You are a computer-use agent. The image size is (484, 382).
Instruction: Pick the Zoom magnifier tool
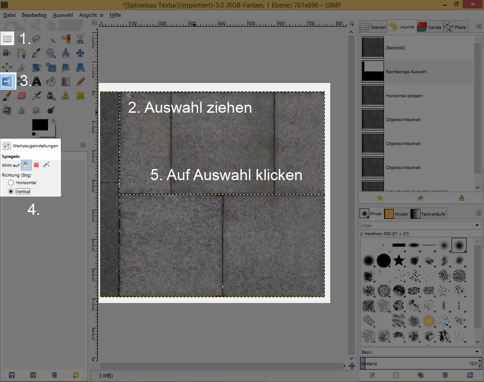coord(51,53)
